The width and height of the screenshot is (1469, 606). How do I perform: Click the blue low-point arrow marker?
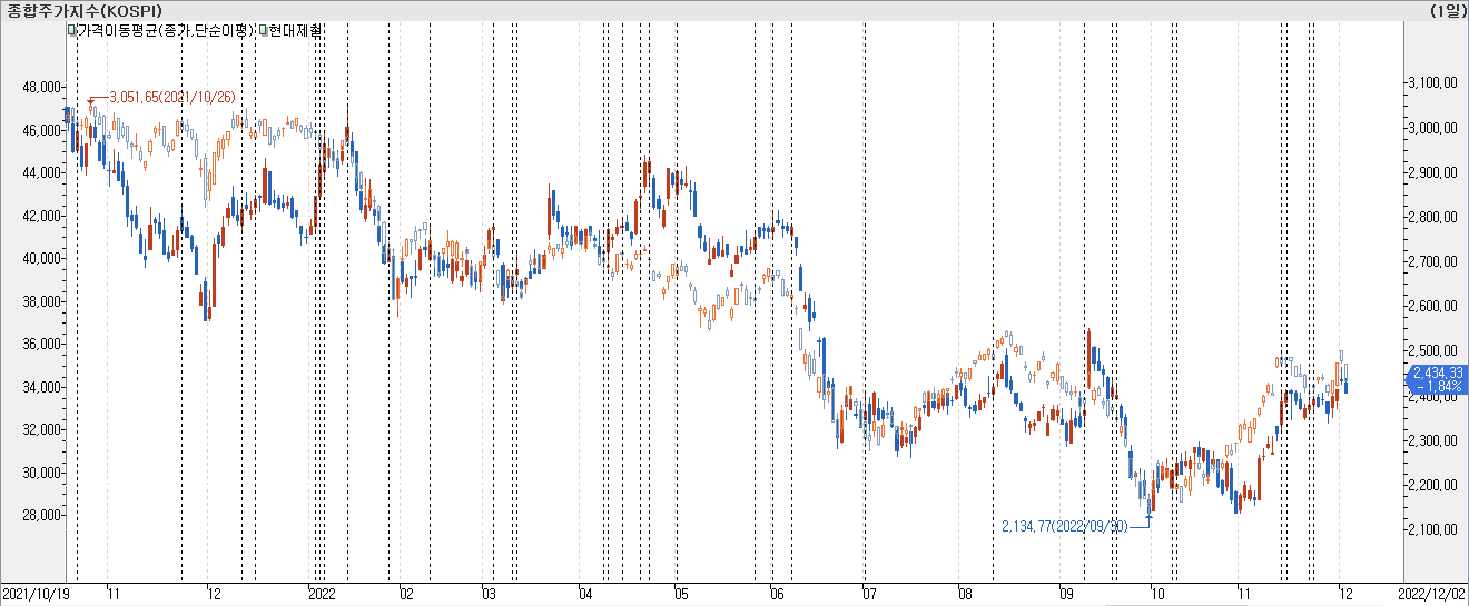click(x=1148, y=516)
